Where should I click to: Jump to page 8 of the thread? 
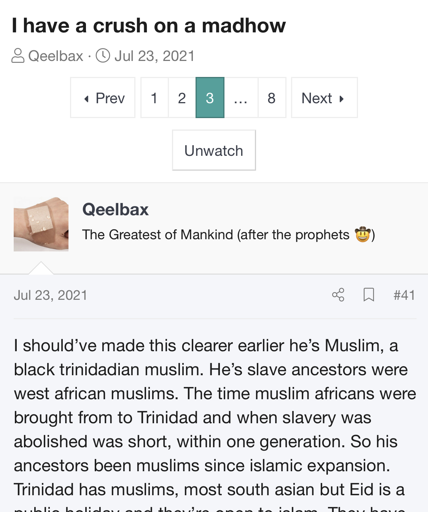click(272, 98)
